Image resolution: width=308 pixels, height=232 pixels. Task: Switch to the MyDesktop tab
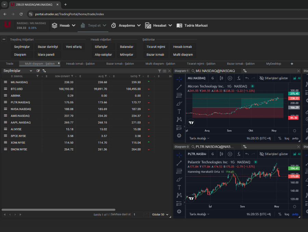(273, 64)
